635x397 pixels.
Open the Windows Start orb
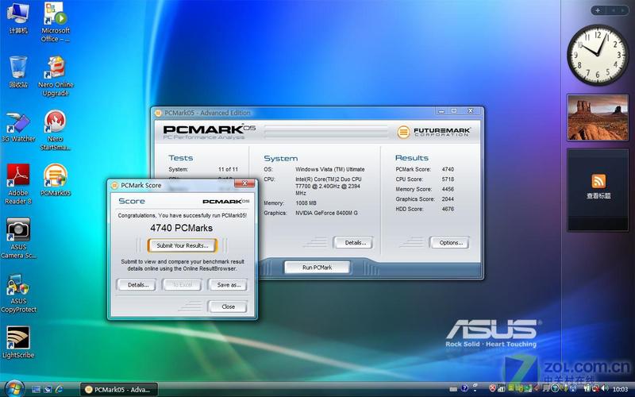(13, 389)
